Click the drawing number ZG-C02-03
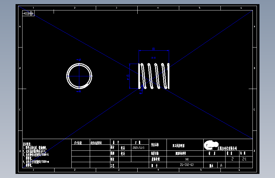 pos(187,165)
